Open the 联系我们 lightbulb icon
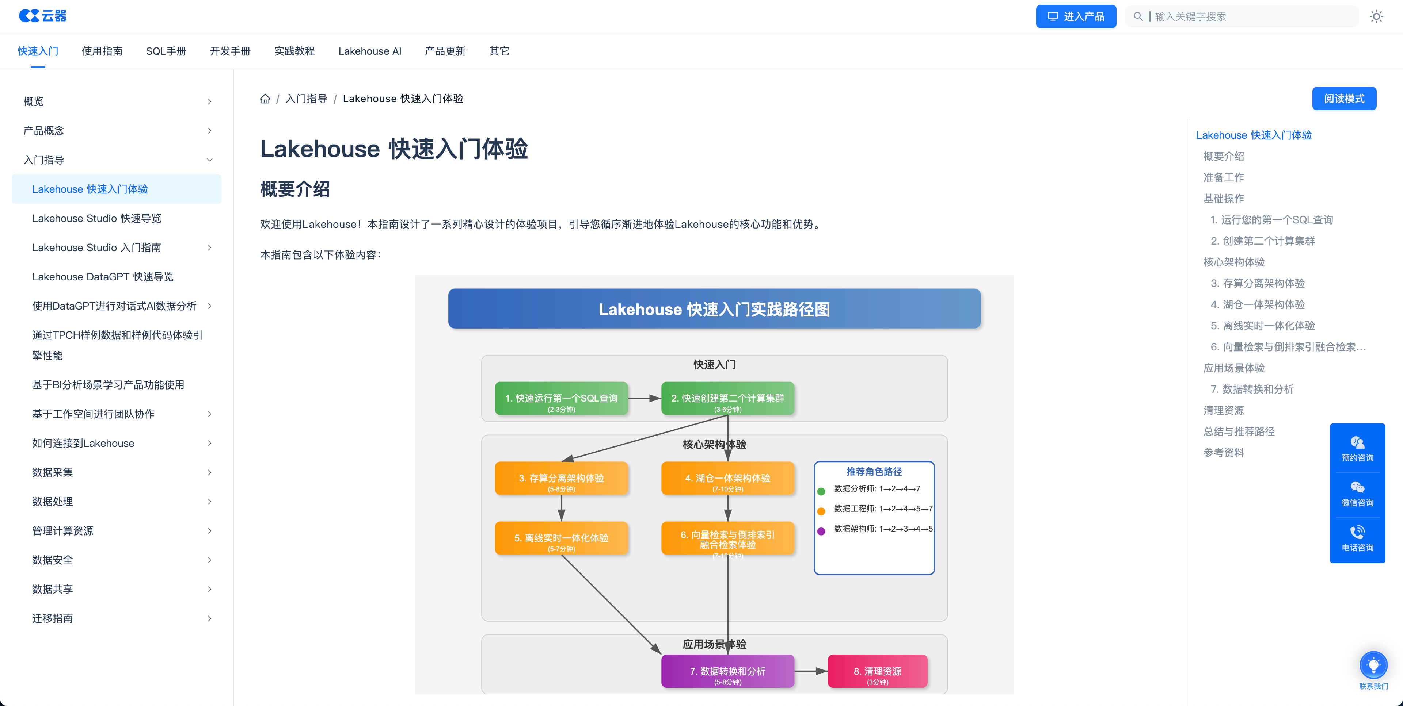Image resolution: width=1403 pixels, height=706 pixels. pyautogui.click(x=1374, y=665)
